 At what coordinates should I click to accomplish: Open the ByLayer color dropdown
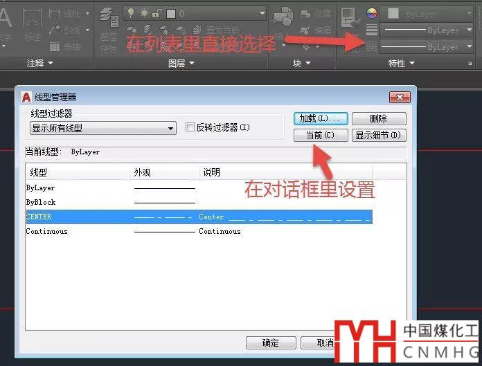click(x=469, y=13)
